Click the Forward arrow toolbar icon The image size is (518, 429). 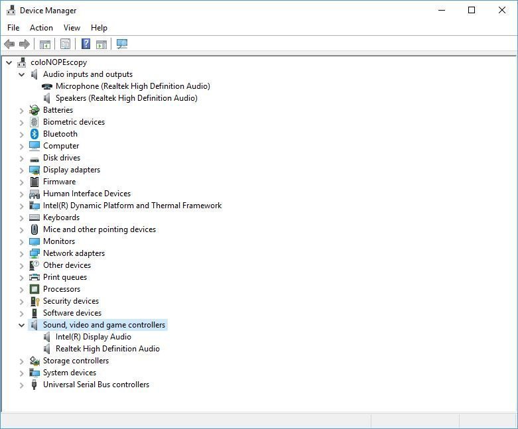pyautogui.click(x=25, y=44)
